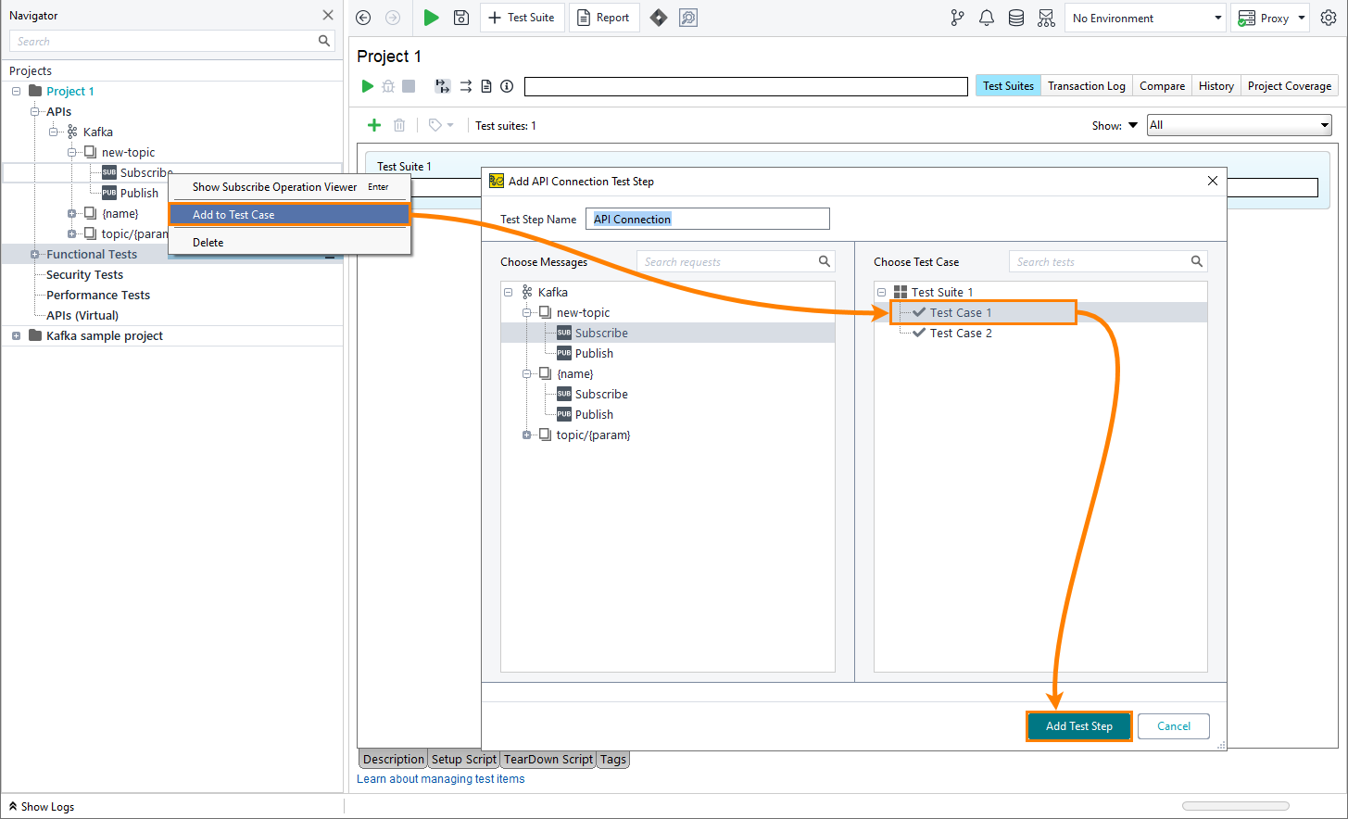Open notifications via the bell icon
Viewport: 1348px width, 819px height.
986,17
